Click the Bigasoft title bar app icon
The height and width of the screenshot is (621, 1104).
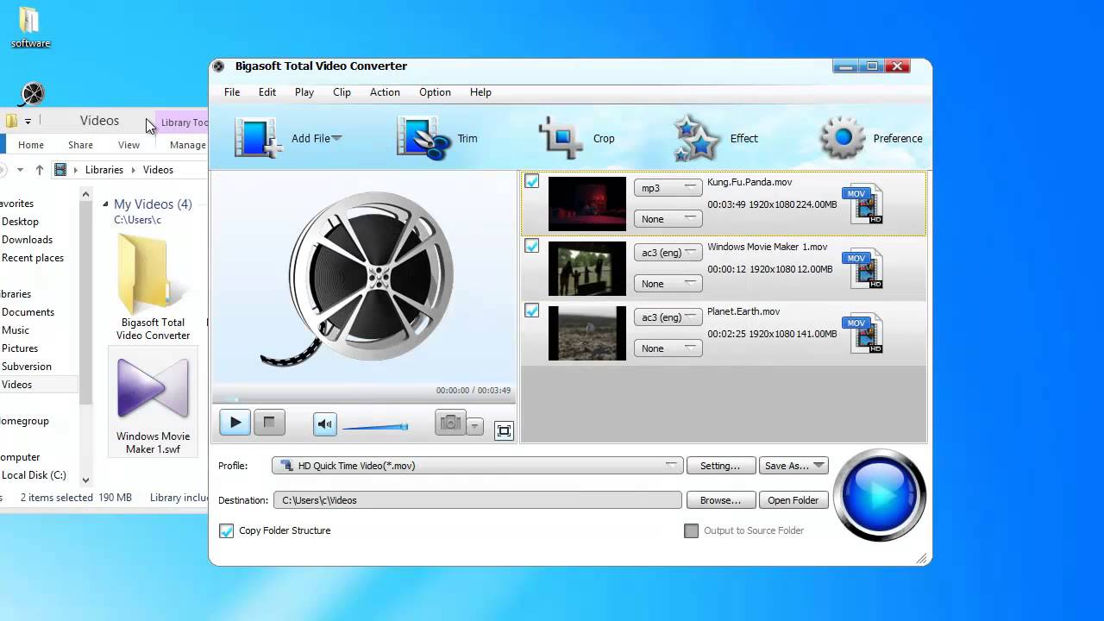coord(218,66)
